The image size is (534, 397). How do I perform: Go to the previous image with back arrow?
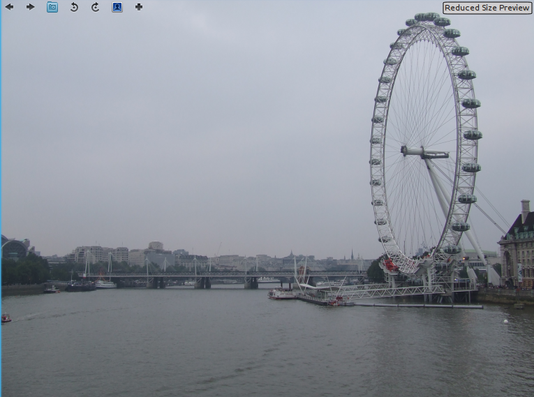[9, 7]
